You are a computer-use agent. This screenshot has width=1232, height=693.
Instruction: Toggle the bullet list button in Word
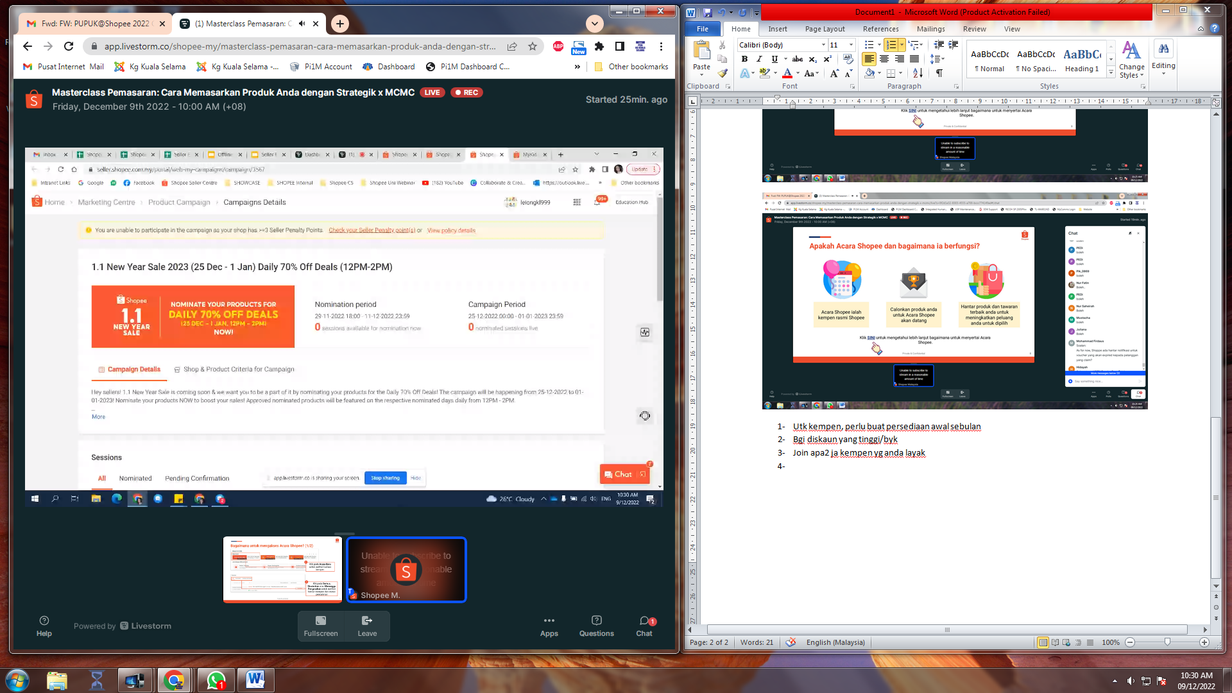click(869, 45)
